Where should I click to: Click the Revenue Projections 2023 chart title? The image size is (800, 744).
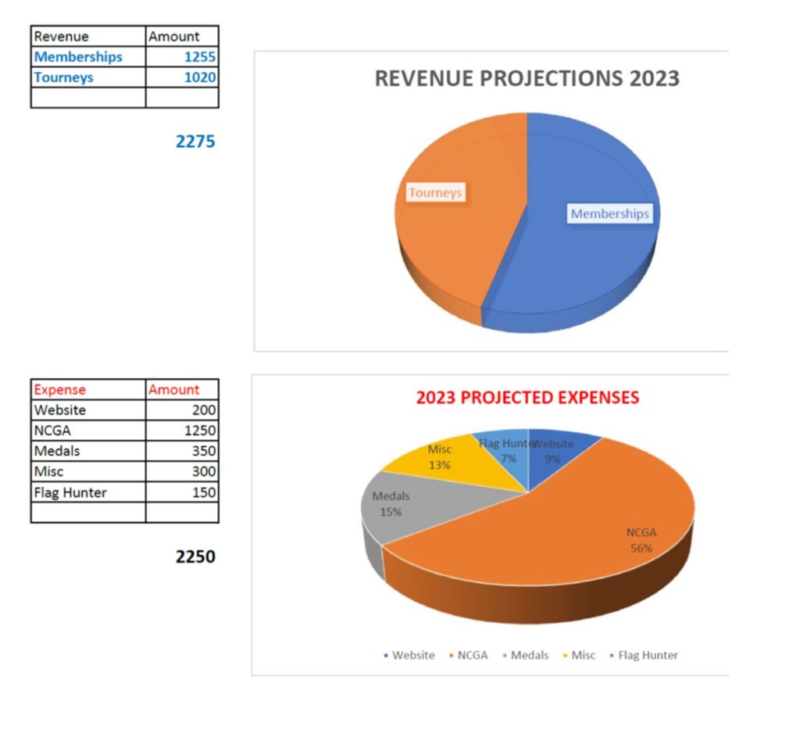pos(527,79)
